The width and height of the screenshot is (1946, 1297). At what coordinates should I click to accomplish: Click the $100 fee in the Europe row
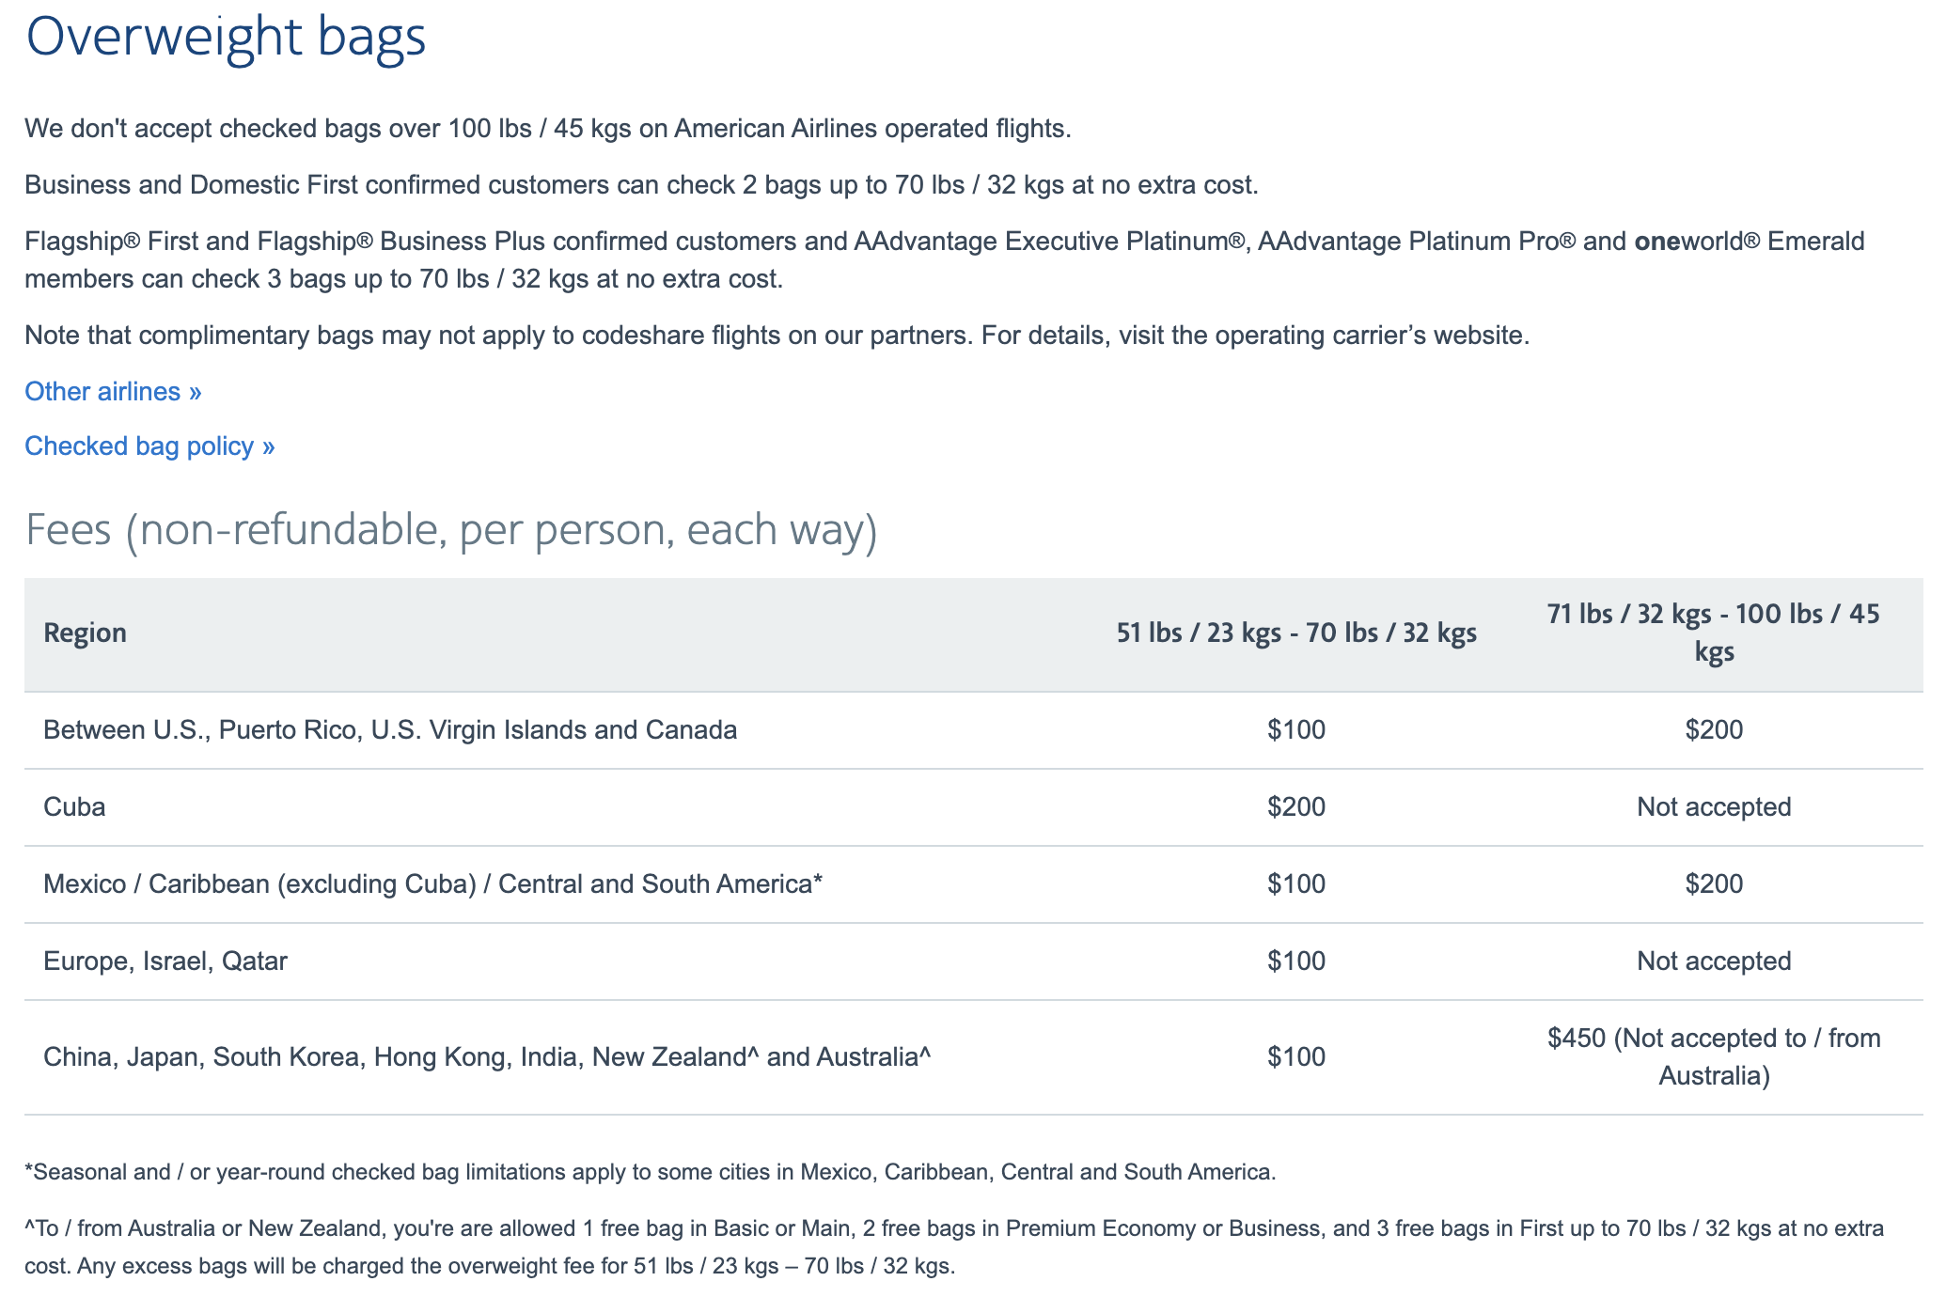(1296, 961)
